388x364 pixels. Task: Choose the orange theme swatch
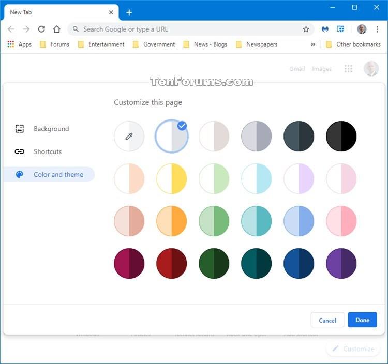tap(171, 221)
